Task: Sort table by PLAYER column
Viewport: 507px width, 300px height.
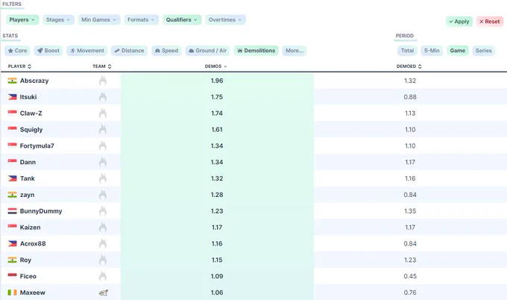Action: coord(19,66)
